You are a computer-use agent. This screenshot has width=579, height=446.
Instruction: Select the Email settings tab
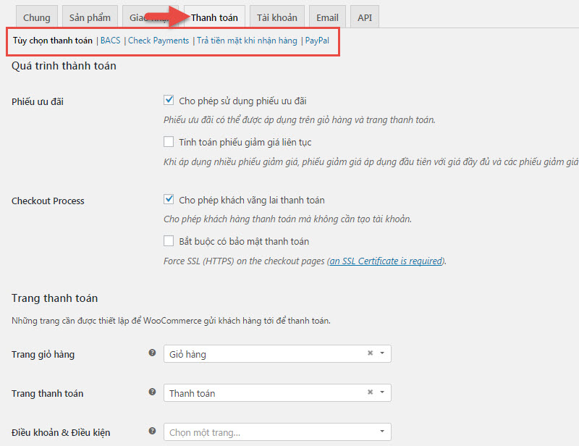(327, 17)
